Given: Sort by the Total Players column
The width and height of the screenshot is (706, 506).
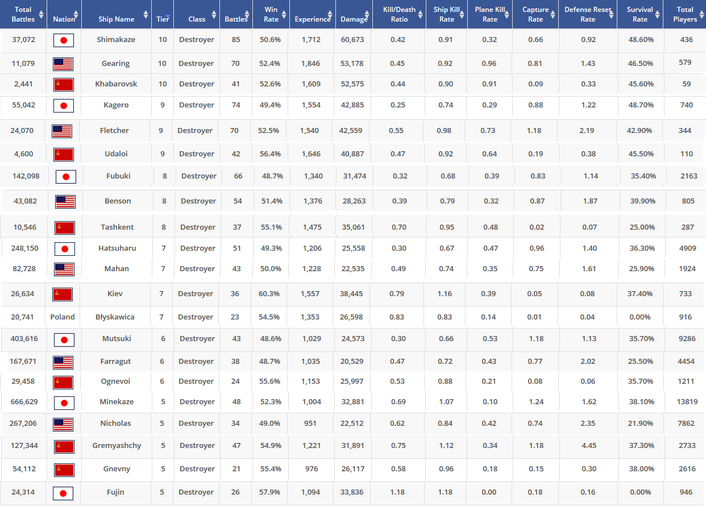Looking at the screenshot, I should point(685,14).
